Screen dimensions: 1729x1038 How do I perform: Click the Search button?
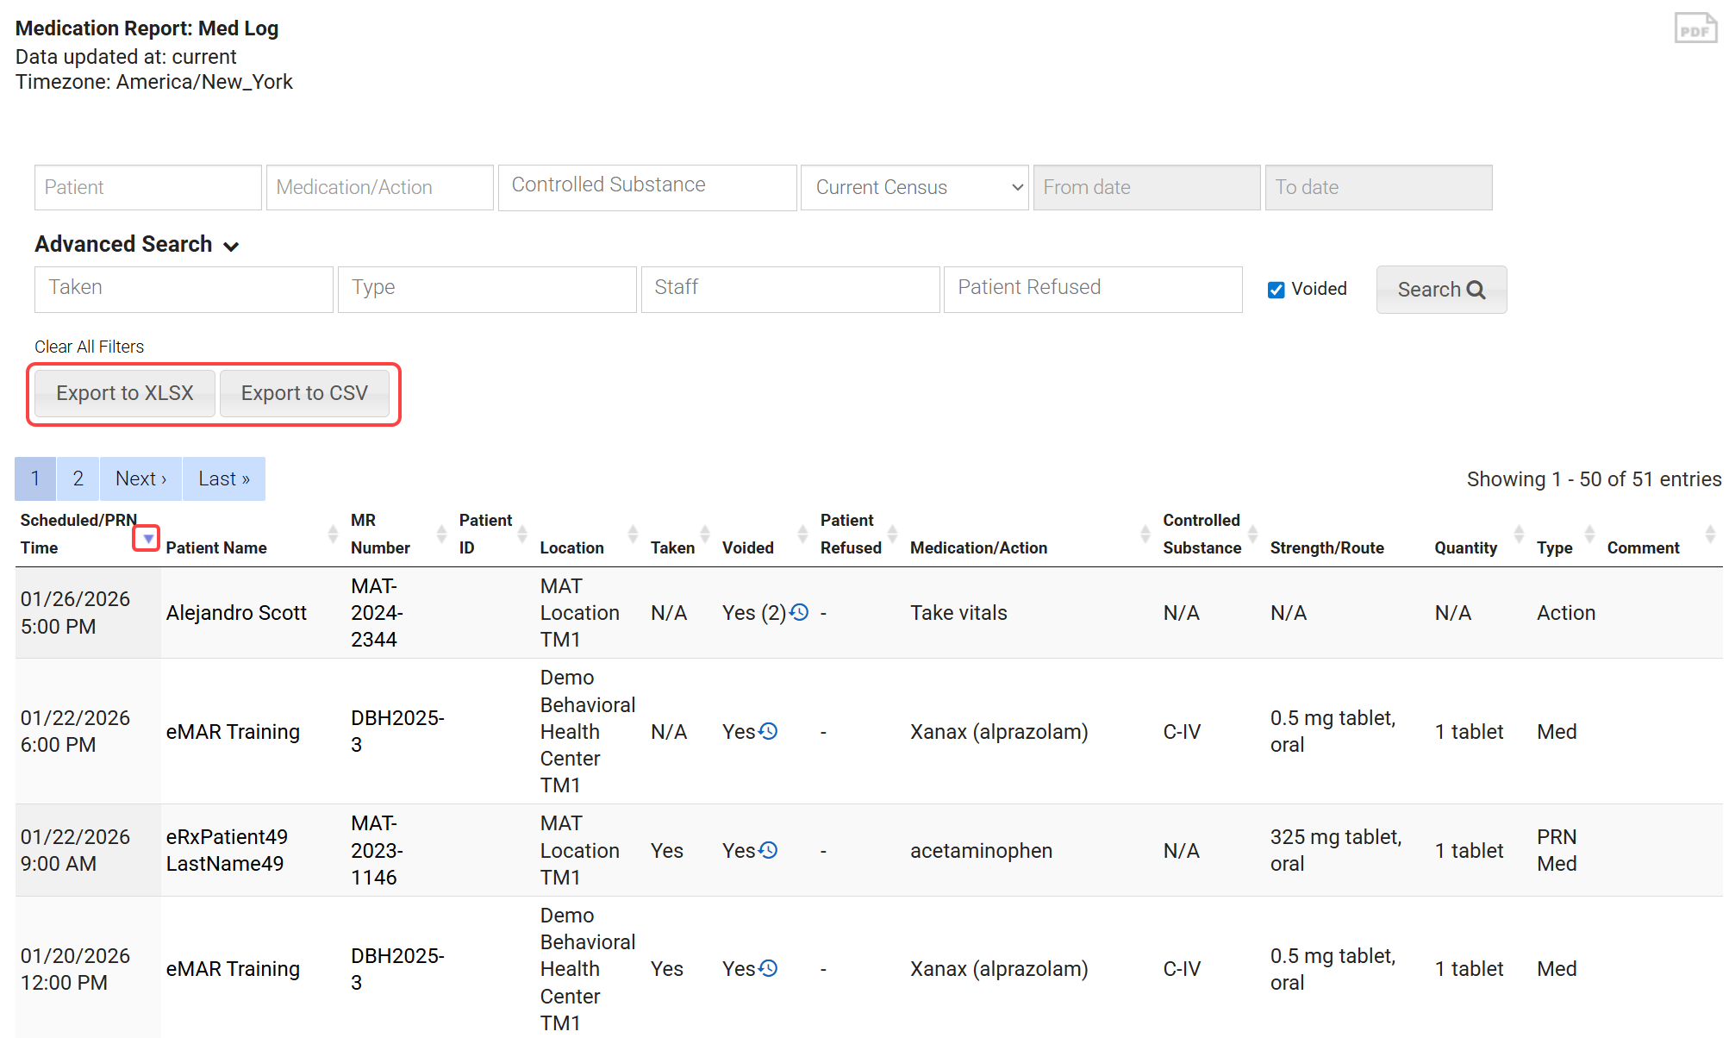1440,290
